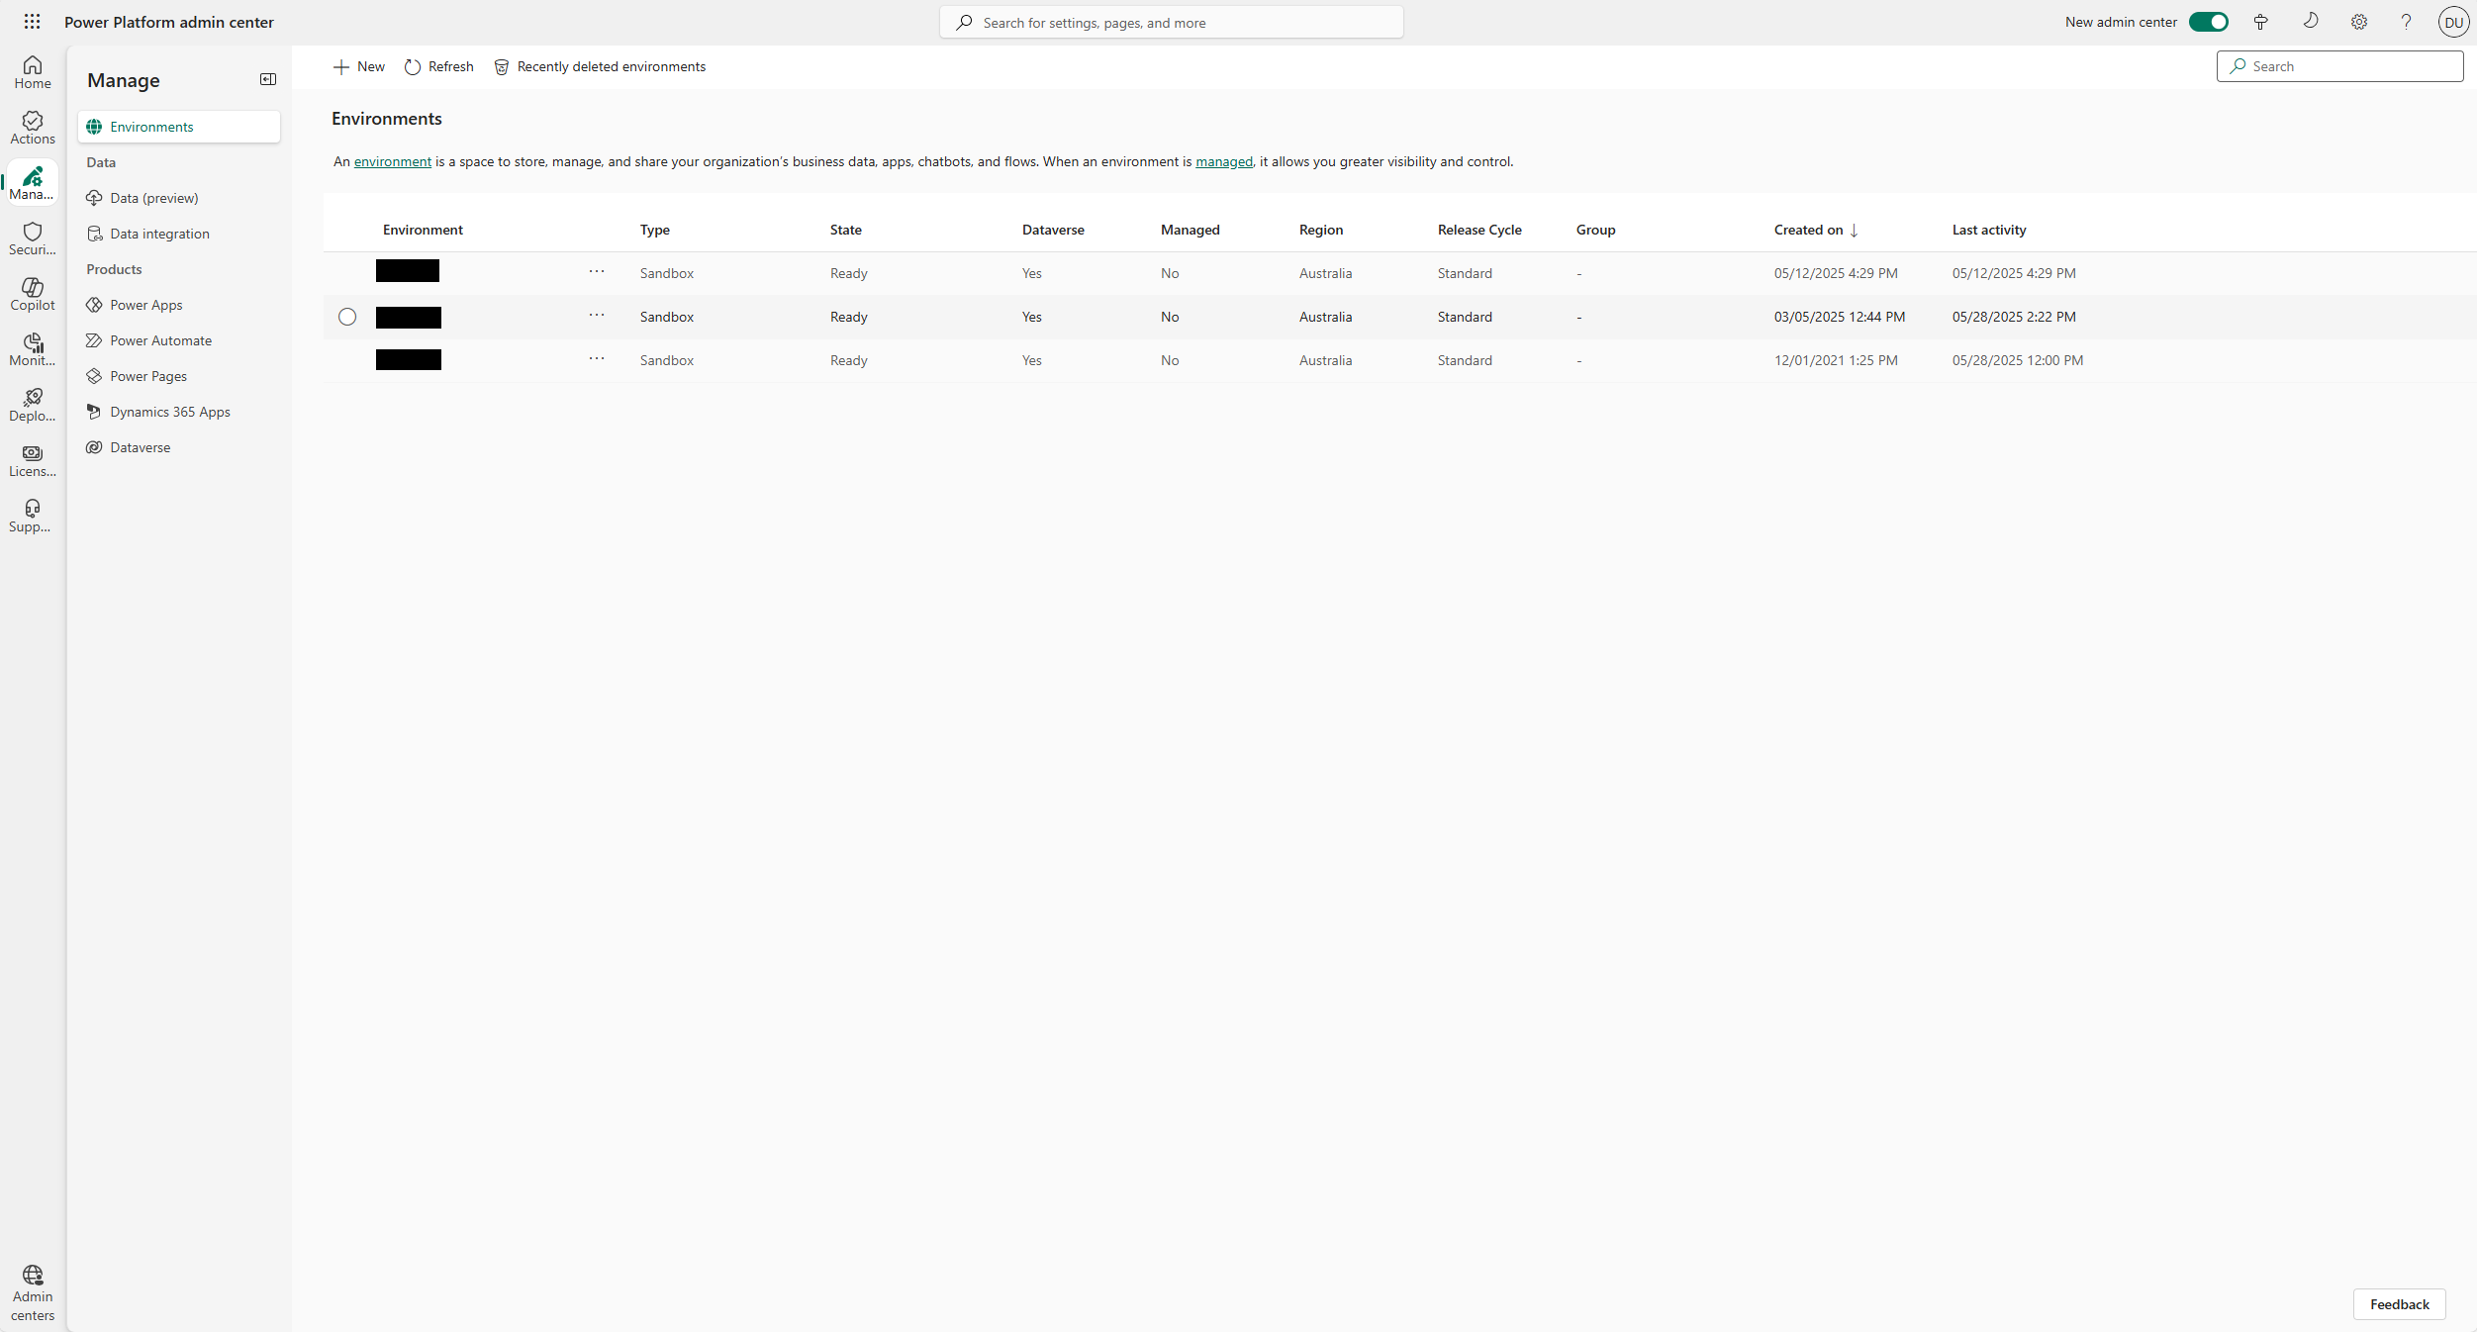Open Security section in left rail

click(x=33, y=238)
